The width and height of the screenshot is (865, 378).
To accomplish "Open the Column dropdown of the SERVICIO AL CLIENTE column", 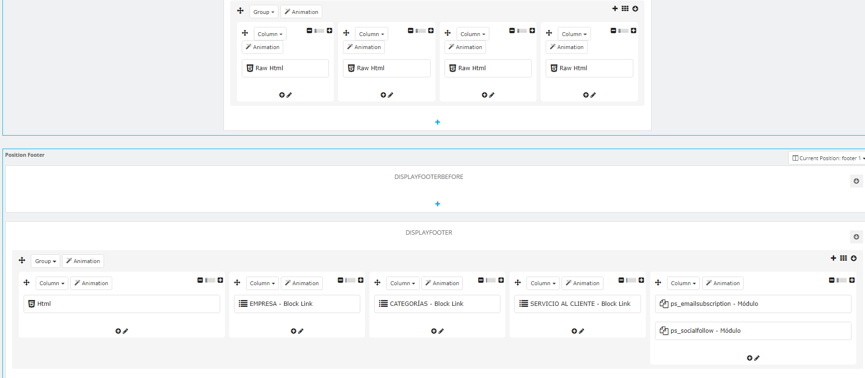I will point(543,283).
